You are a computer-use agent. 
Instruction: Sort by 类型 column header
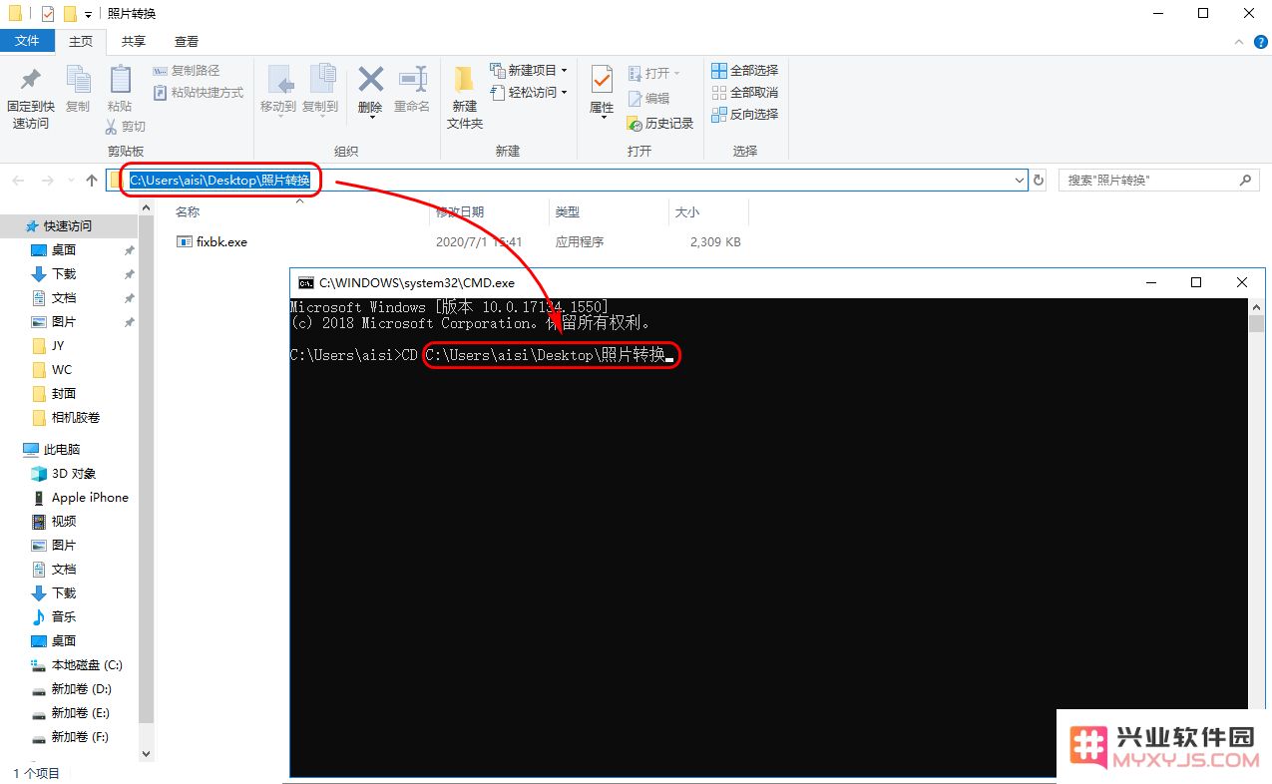pos(568,212)
